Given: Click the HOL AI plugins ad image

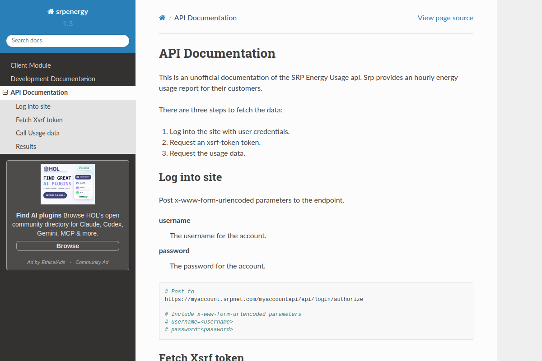Looking at the screenshot, I should point(68,184).
